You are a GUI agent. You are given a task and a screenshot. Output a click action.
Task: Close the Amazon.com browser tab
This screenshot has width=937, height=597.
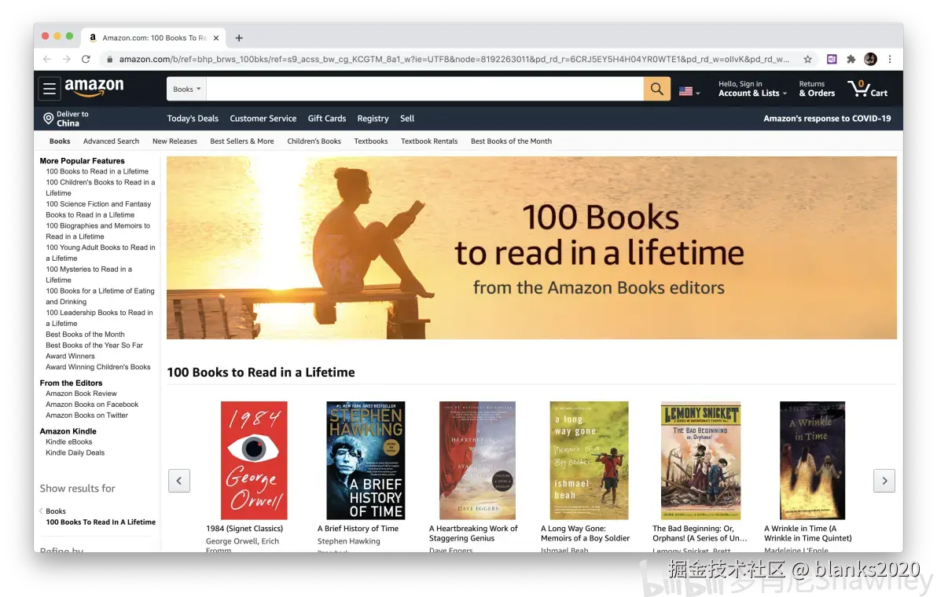pyautogui.click(x=215, y=38)
